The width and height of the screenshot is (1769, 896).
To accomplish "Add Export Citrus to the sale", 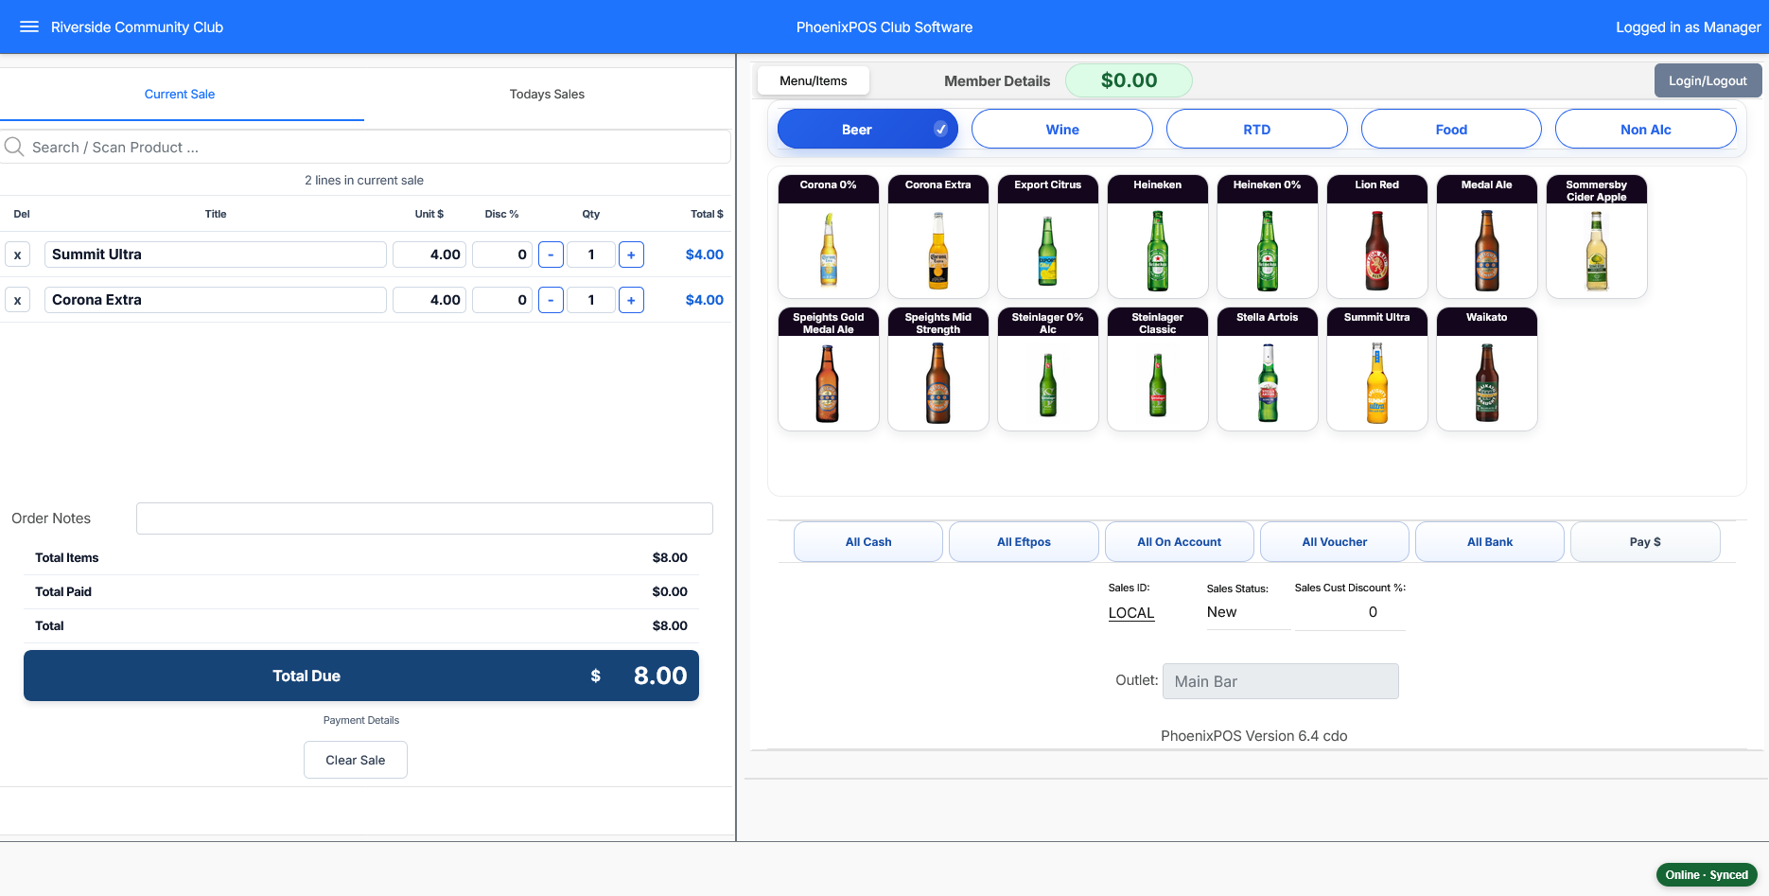I will point(1048,237).
